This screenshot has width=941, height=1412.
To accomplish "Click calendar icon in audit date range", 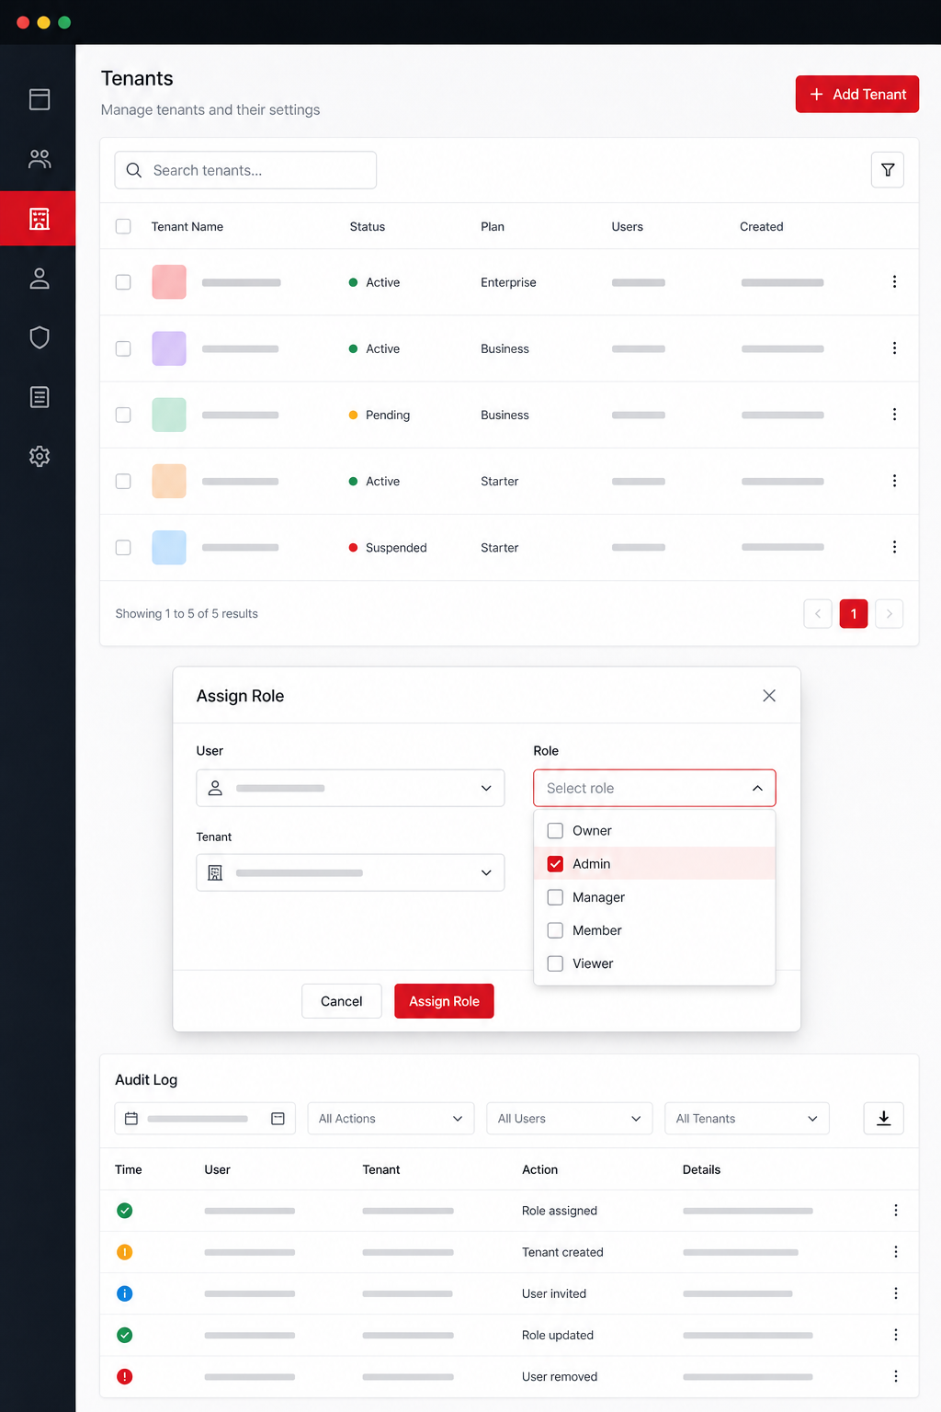I will tap(131, 1119).
